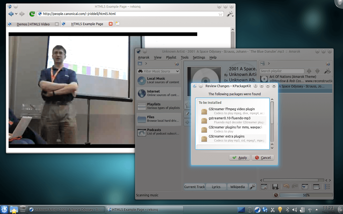Open the Playlist menu in Amarok
Screen dimensions: 343x214
tap(171, 57)
